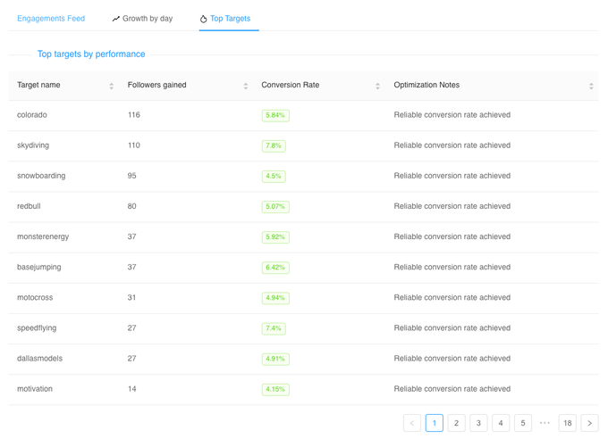Image resolution: width=608 pixels, height=439 pixels.
Task: Go to pagination page 3
Action: pos(478,423)
